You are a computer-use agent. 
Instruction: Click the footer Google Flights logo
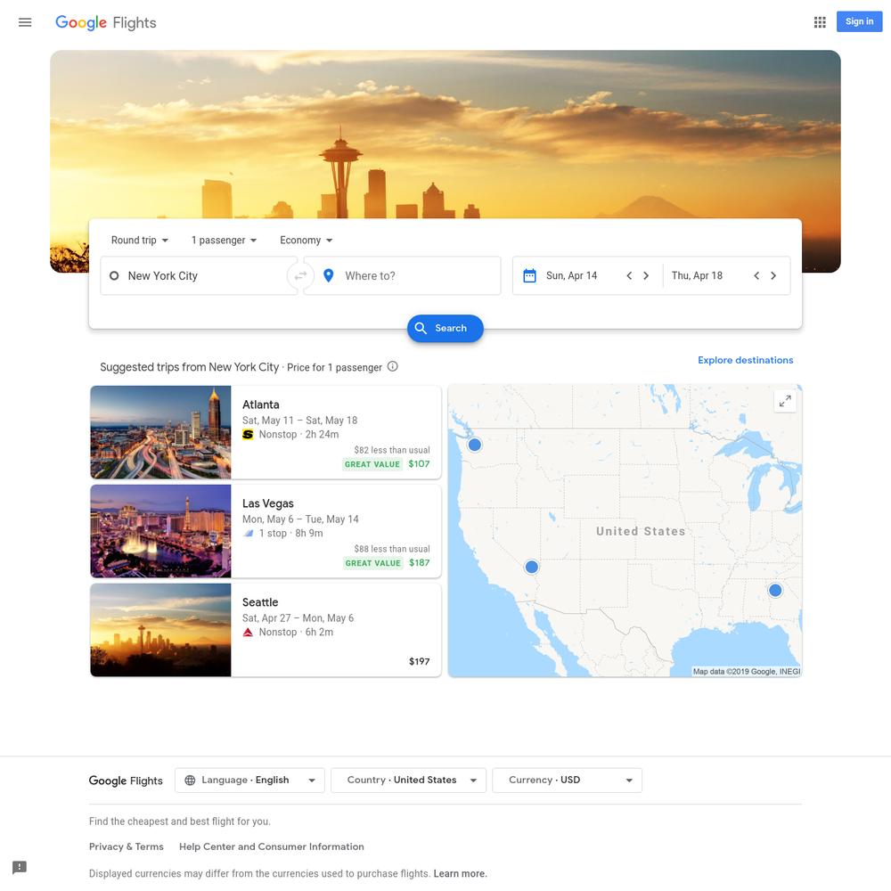point(126,781)
